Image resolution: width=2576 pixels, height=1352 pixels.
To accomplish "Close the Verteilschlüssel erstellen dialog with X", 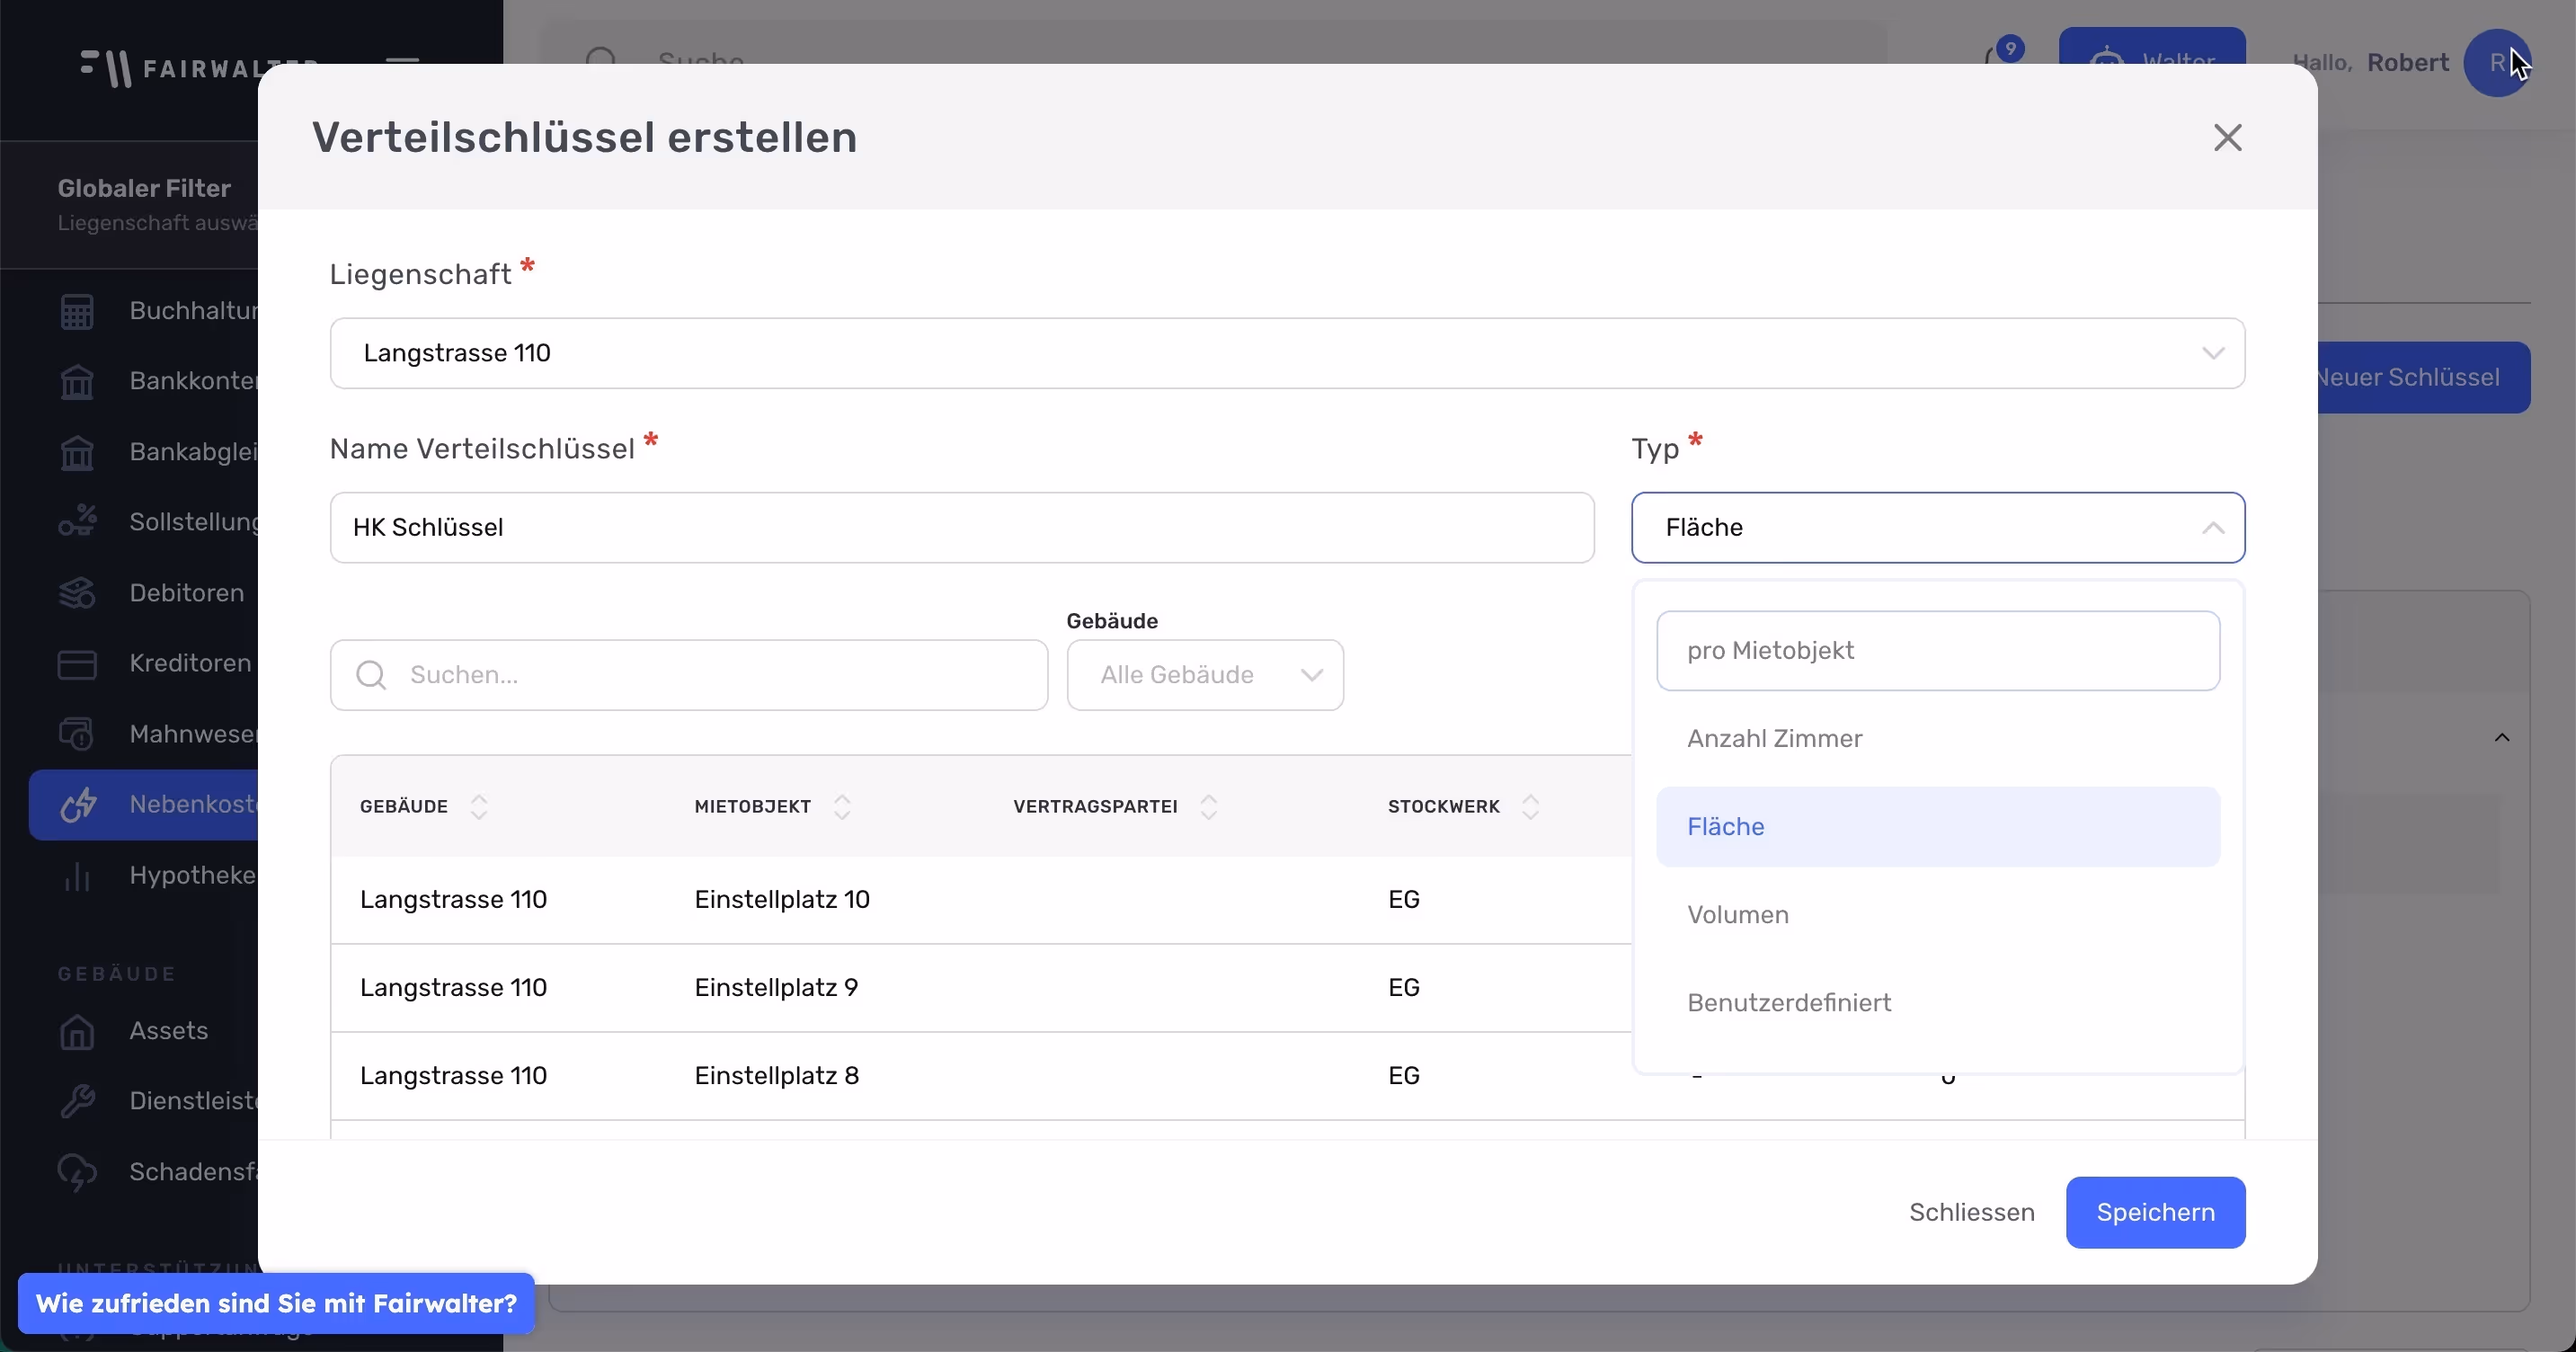I will [x=2227, y=137].
